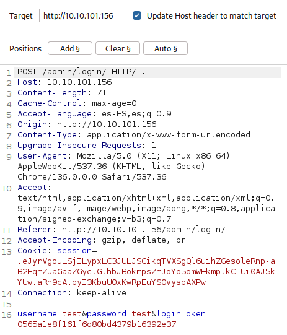Click the Add § button

[70, 48]
